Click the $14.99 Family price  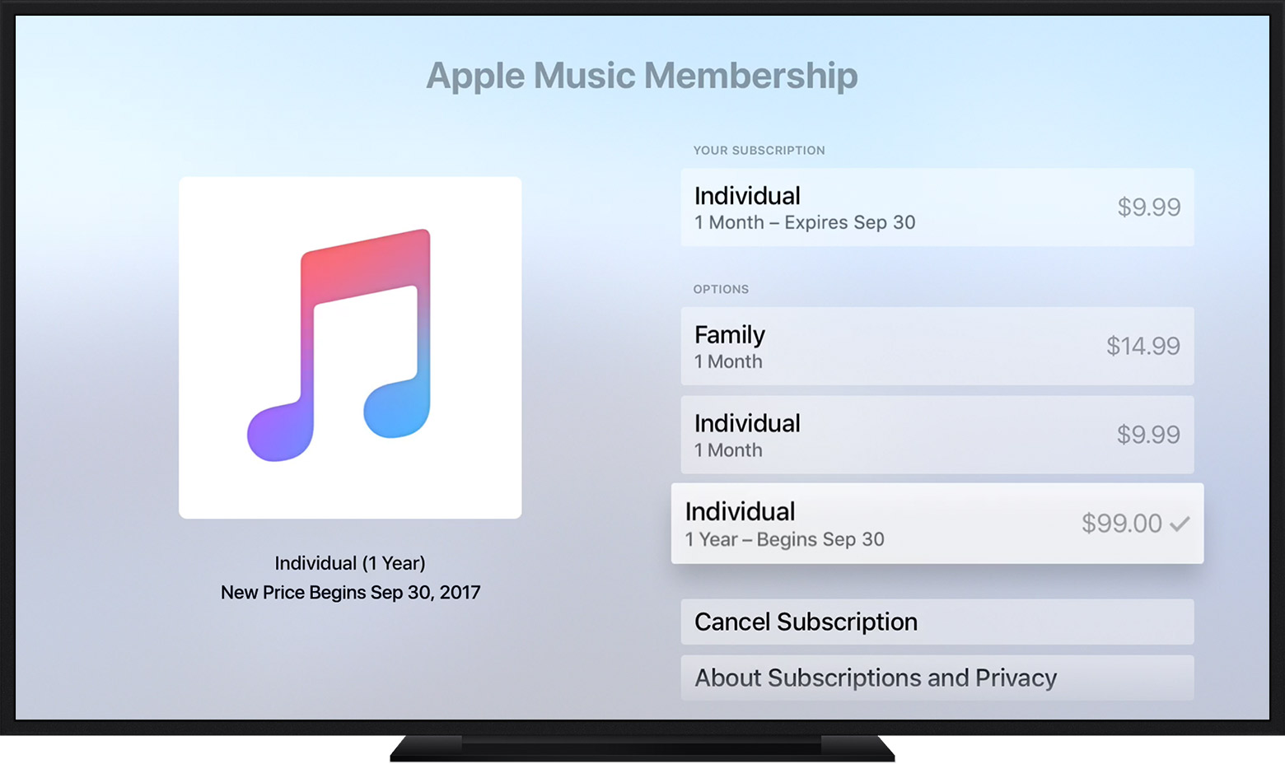pos(1143,346)
